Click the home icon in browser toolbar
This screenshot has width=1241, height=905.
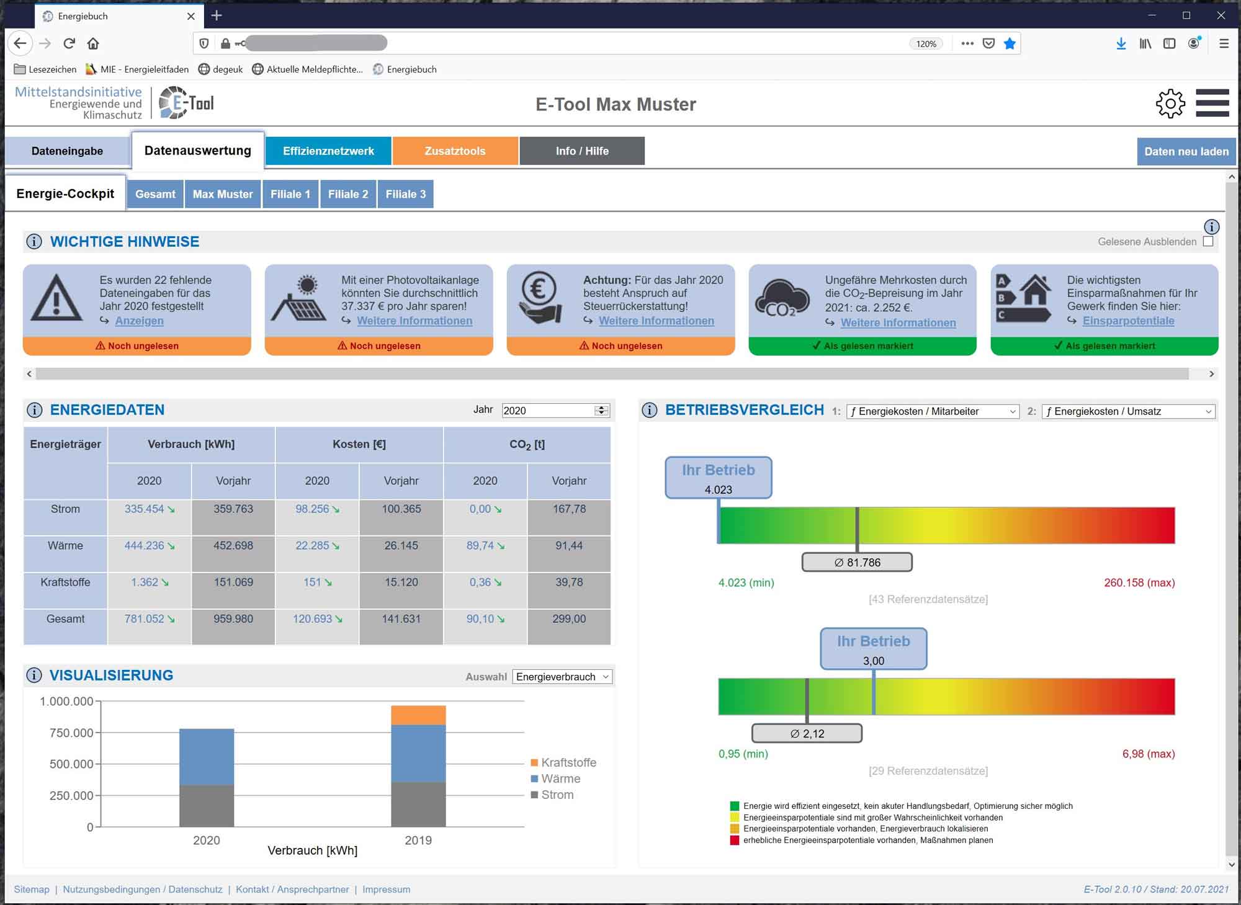(93, 43)
